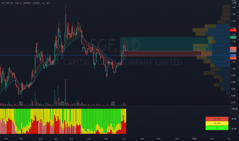Click the yellow 56.034 indicator value box
239x141 pixels.
217,123
